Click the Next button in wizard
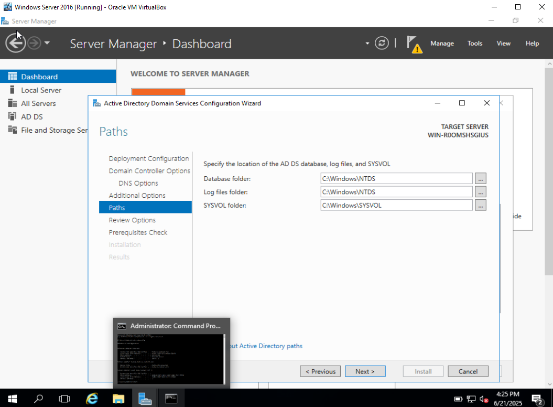553x407 pixels. point(365,371)
